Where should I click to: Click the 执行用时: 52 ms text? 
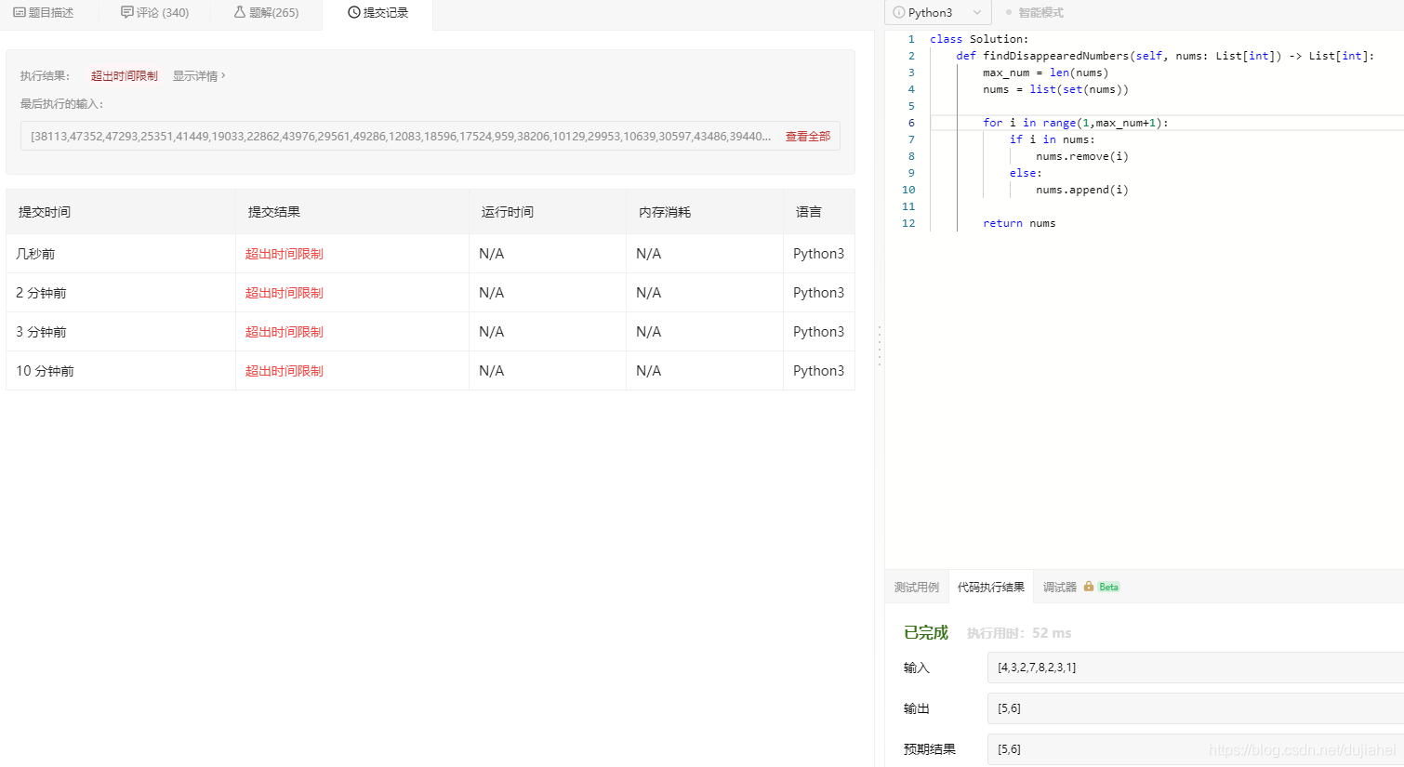[x=1019, y=633]
